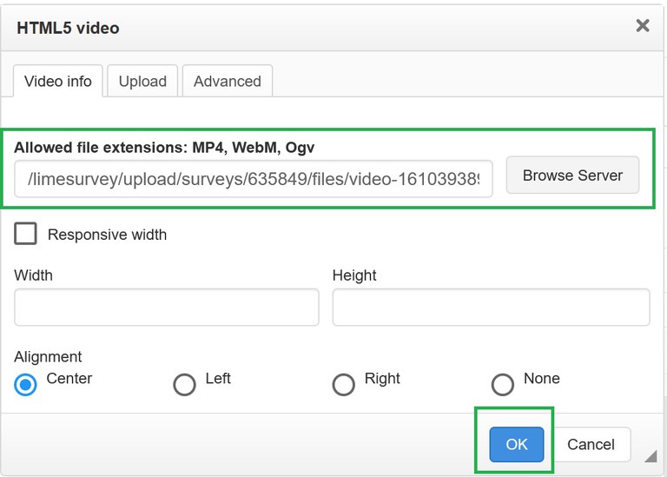Click the Responsive width label text
Image resolution: width=667 pixels, height=477 pixels.
coord(107,235)
